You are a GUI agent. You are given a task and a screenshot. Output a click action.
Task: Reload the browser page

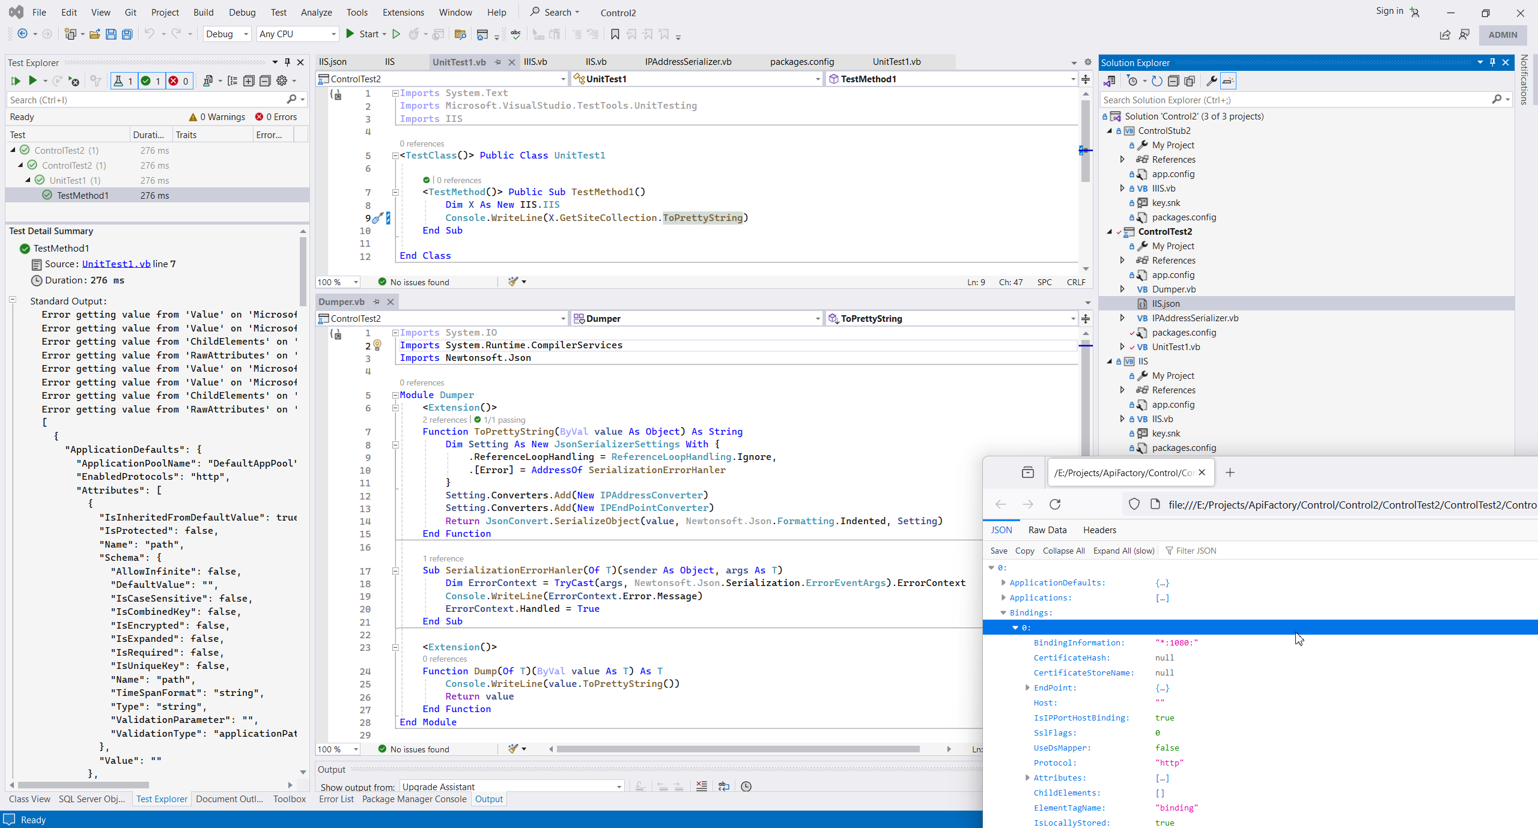1055,504
